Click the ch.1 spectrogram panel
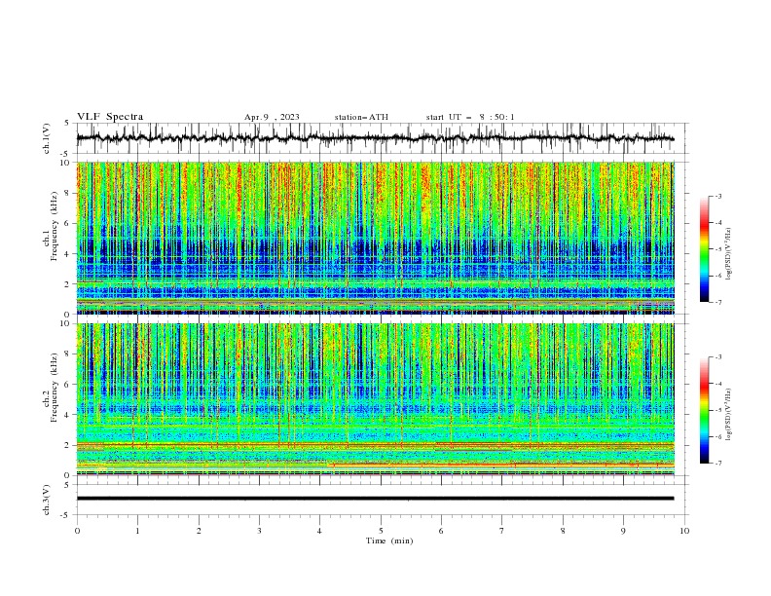The image size is (771, 596). (x=376, y=238)
